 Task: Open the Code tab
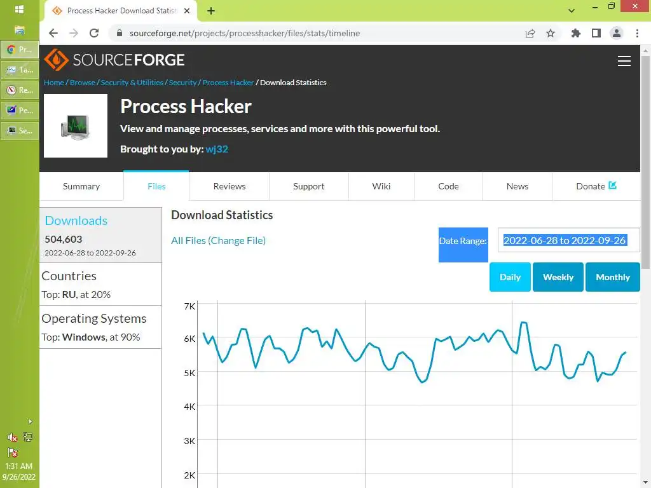tap(448, 186)
